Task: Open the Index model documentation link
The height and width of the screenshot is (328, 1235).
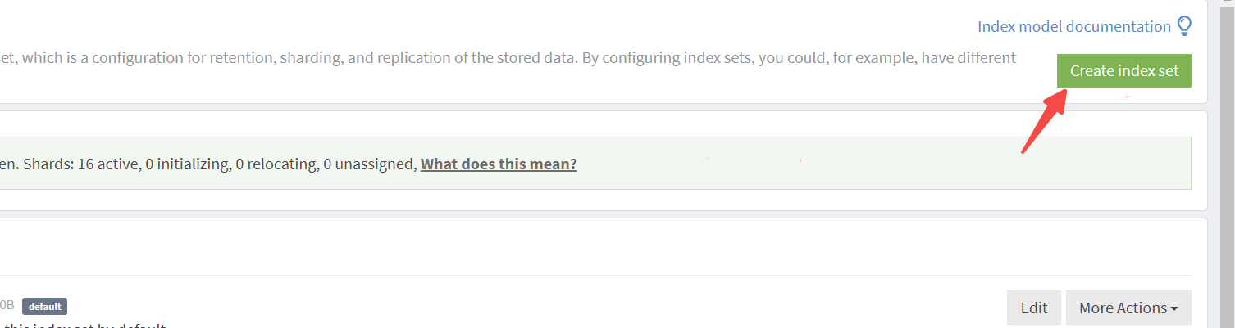Action: [1074, 26]
